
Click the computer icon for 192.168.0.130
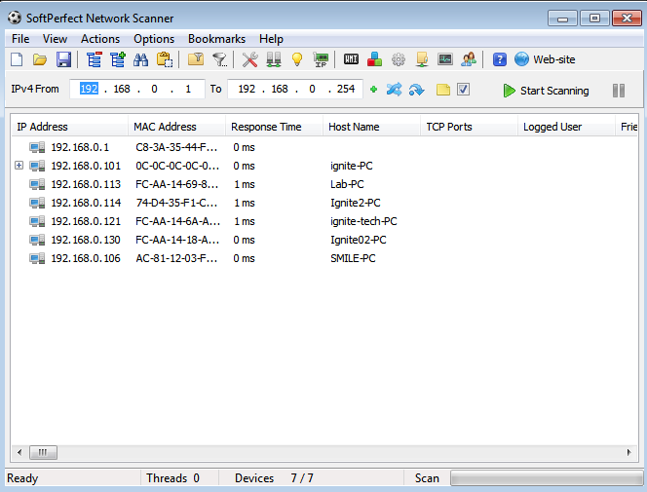click(x=37, y=240)
